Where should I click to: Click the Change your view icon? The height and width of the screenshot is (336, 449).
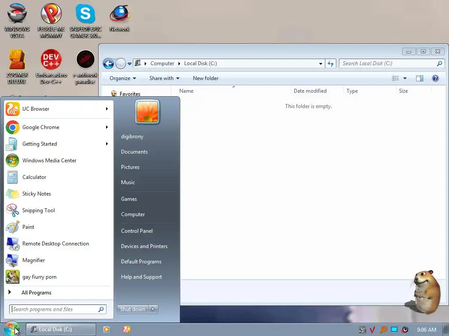(x=396, y=78)
